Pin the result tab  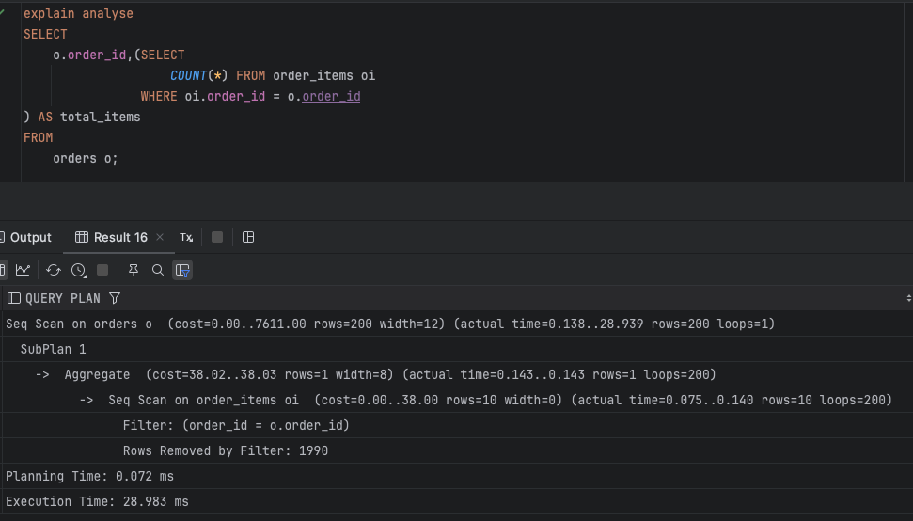pyautogui.click(x=134, y=270)
